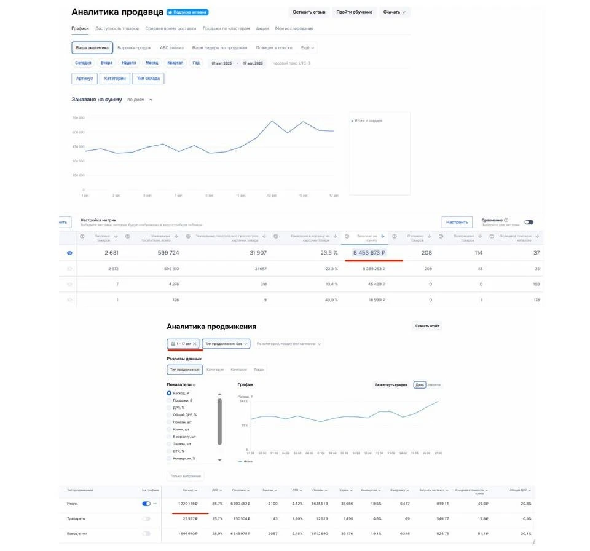
Task: Click the calendar icon in the 1 – 17 авг filter
Action: coord(173,344)
